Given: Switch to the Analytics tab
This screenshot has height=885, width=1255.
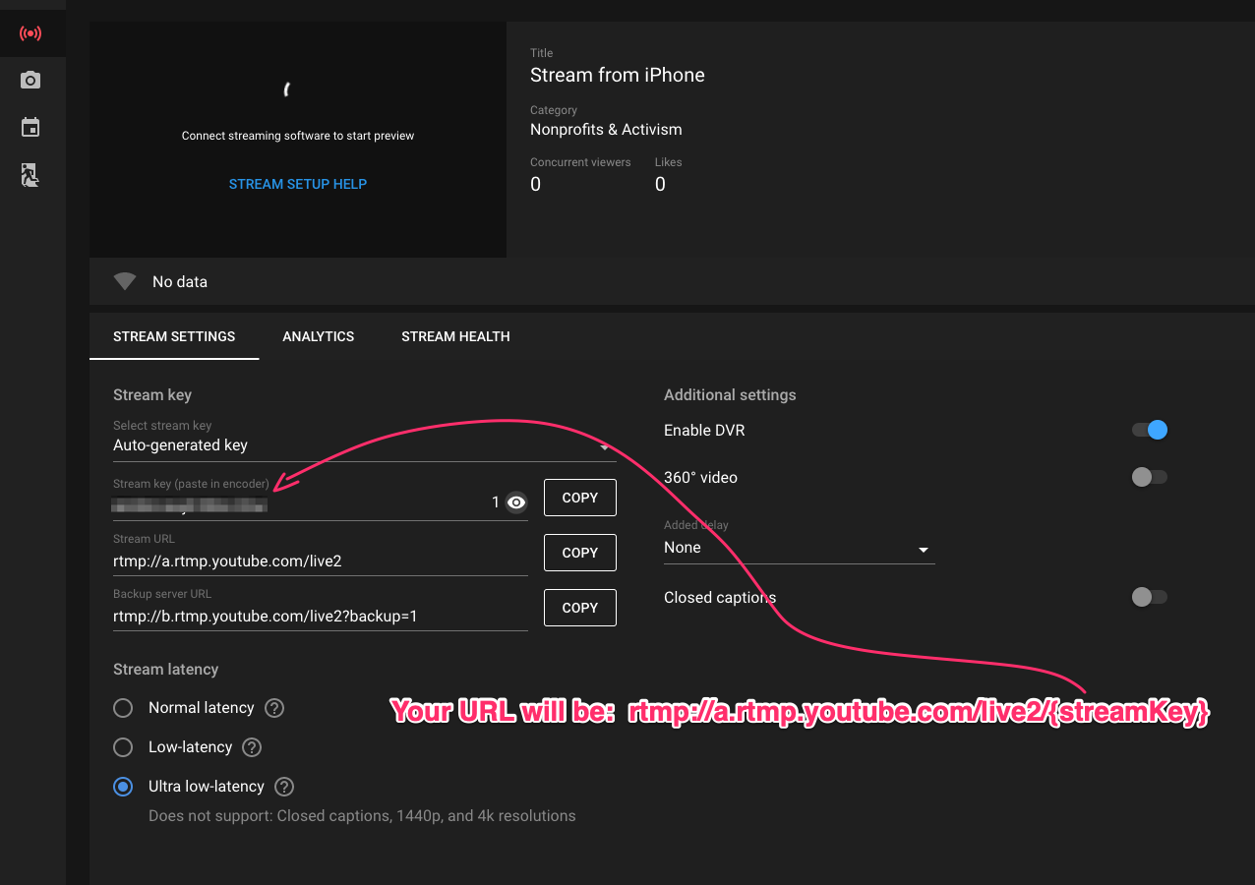Looking at the screenshot, I should pos(318,336).
